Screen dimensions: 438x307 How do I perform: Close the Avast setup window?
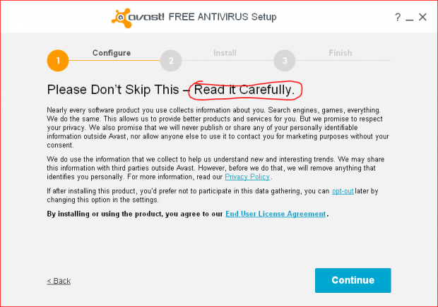coord(422,17)
